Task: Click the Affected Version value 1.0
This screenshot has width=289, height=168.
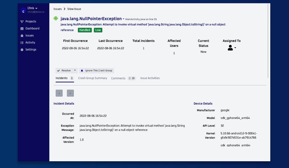Action: pos(82,140)
